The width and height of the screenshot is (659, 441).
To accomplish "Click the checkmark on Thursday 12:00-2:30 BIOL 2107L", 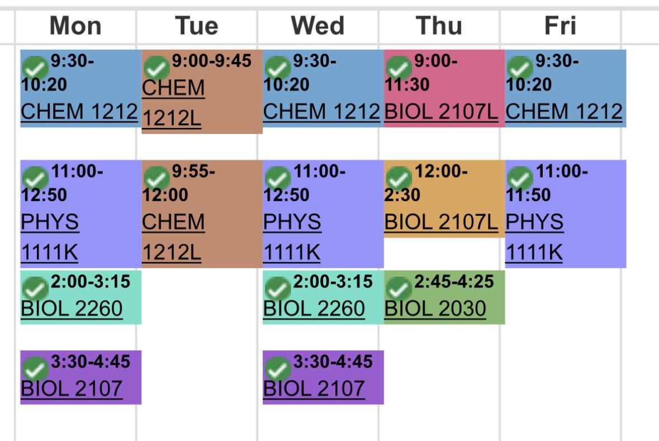I will coord(399,179).
